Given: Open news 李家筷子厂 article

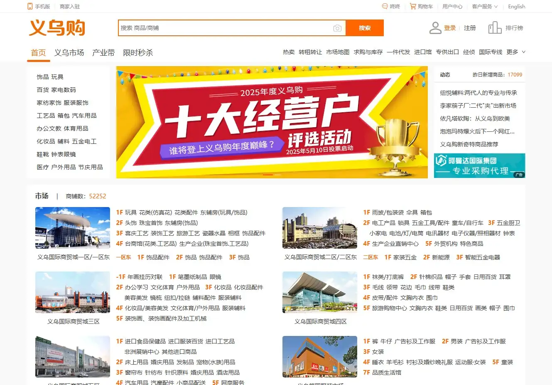Looking at the screenshot, I should [478, 106].
